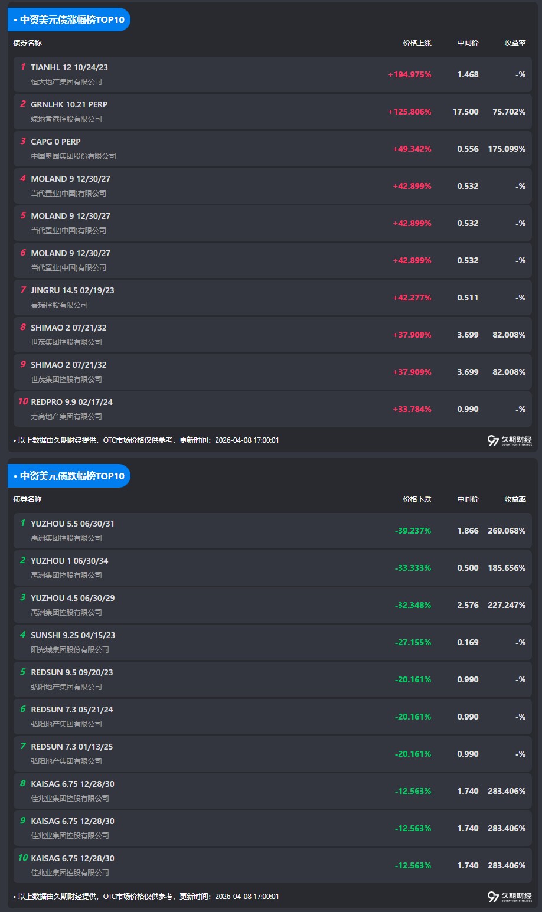Screen dimensions: 542x912
Task: Click the -39.237% price drop value
Action: (x=413, y=531)
